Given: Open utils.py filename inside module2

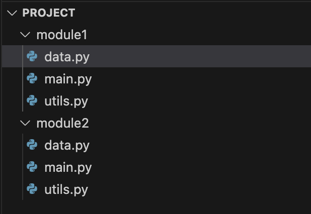Looking at the screenshot, I should coord(66,190).
